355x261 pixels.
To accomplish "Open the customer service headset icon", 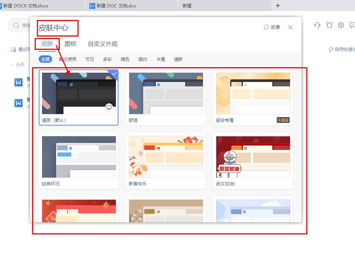I will pyautogui.click(x=317, y=25).
